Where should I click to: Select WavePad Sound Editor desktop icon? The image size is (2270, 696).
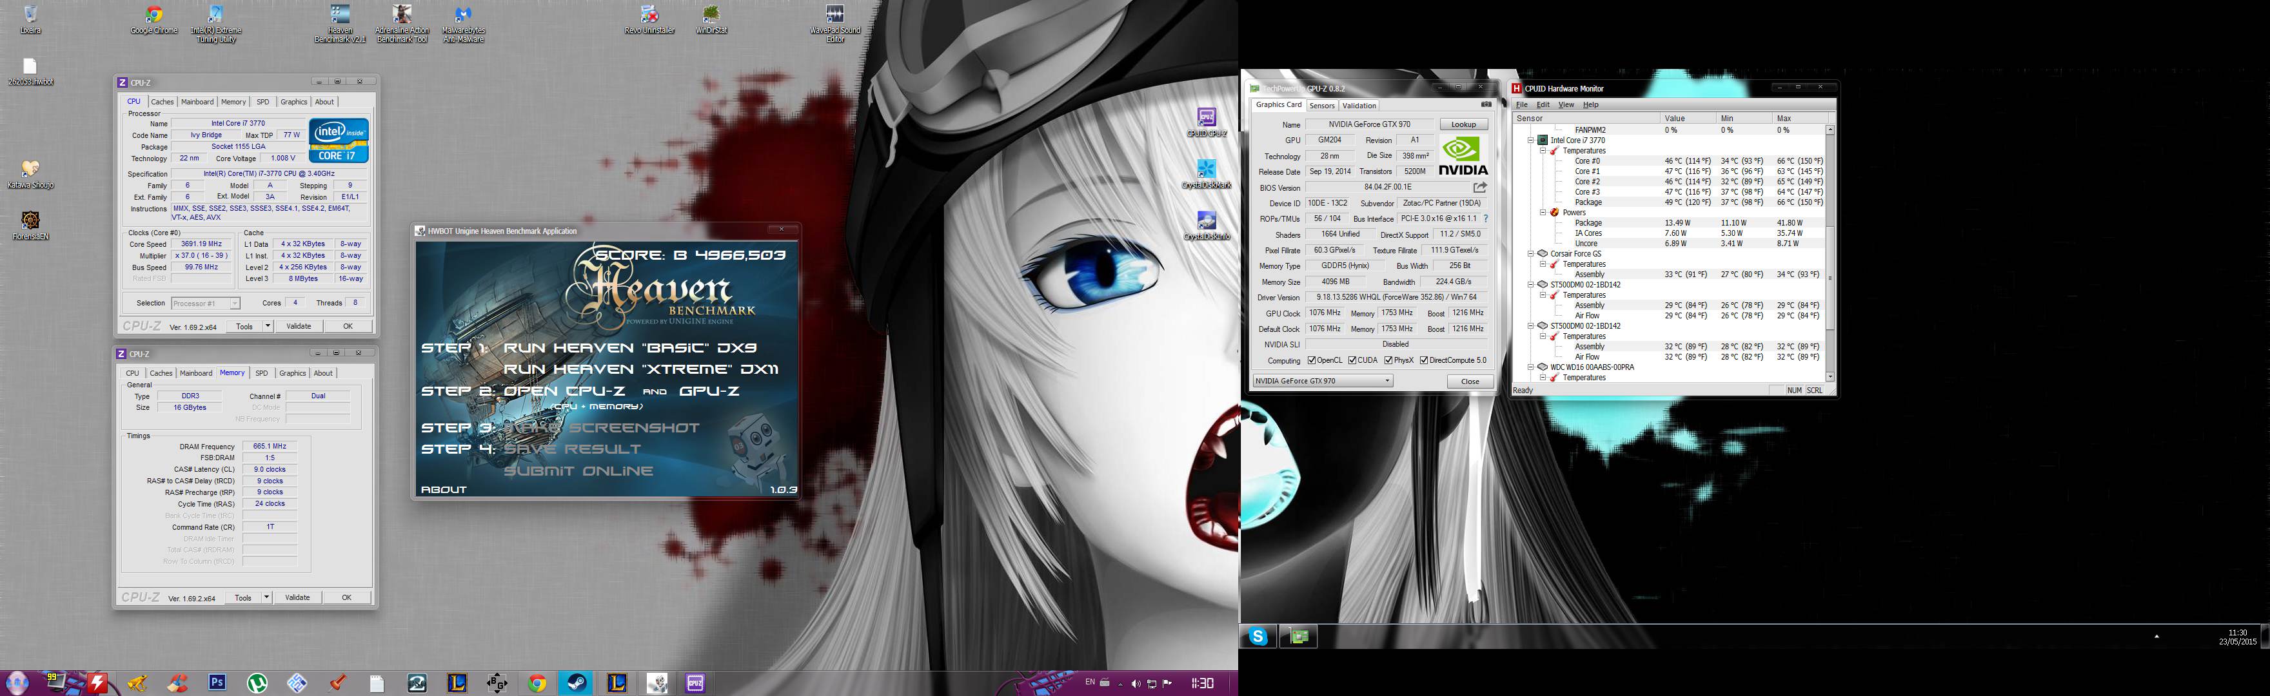834,24
